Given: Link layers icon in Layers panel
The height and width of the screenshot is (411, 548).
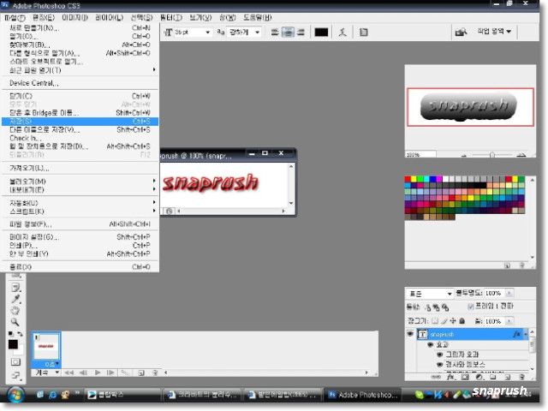Looking at the screenshot, I should (436, 377).
